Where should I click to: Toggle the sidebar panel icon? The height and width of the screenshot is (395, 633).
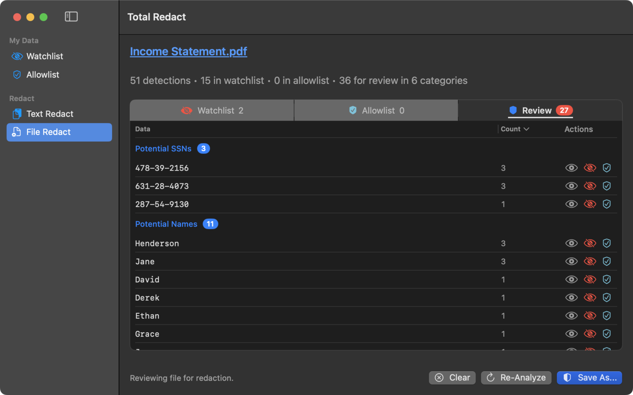pyautogui.click(x=71, y=17)
